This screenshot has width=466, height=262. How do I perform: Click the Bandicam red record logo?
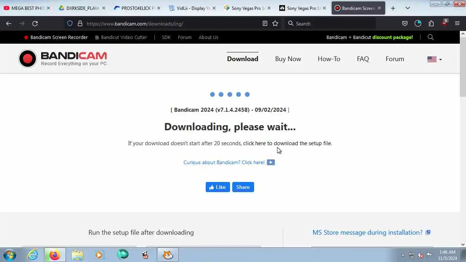[x=28, y=59]
